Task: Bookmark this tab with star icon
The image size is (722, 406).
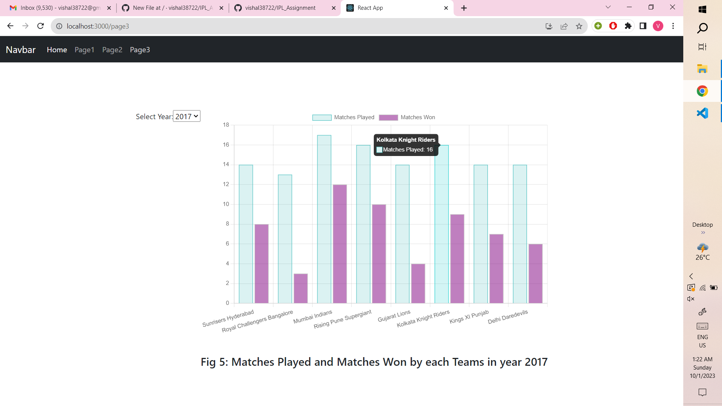Action: pyautogui.click(x=579, y=26)
